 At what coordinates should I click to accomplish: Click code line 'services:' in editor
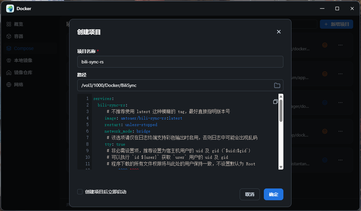(103, 99)
